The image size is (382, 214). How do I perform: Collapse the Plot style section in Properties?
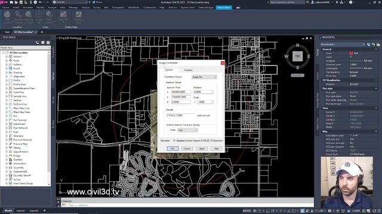point(376,89)
